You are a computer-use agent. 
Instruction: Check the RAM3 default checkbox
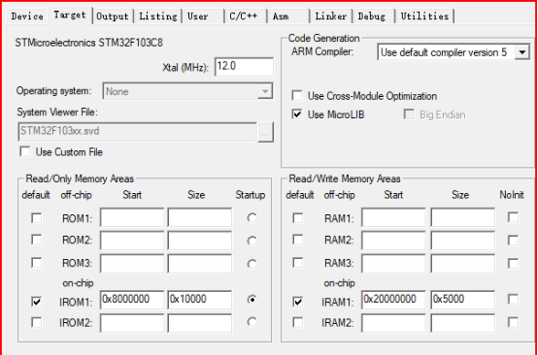[x=298, y=263]
